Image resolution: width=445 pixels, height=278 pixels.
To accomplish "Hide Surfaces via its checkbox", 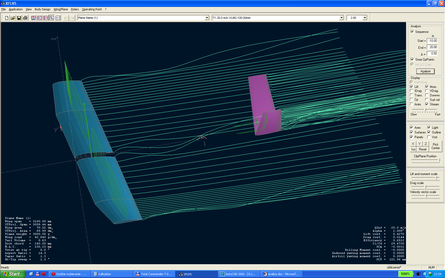I will coord(411,132).
